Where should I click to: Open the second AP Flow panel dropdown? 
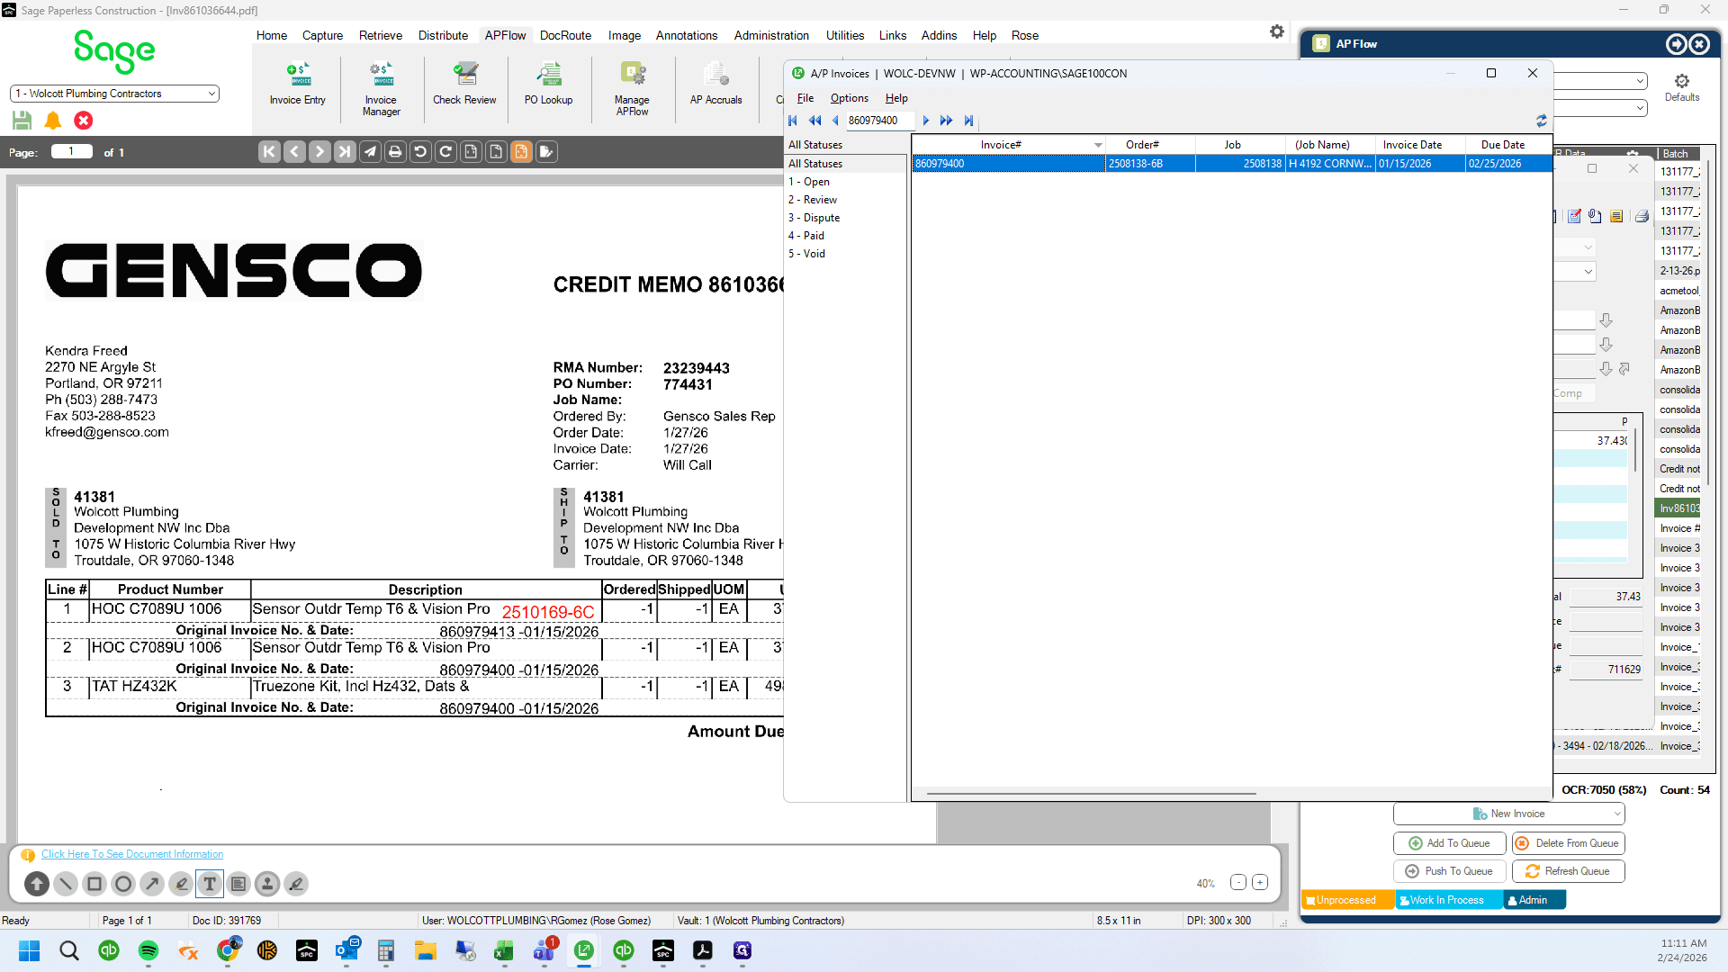tap(1641, 108)
